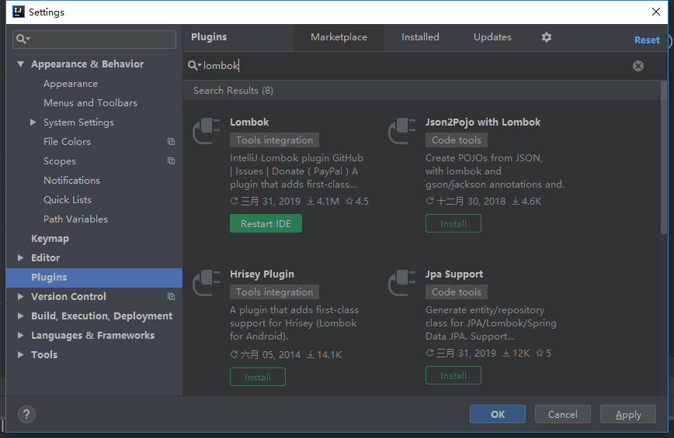Viewport: 674px width, 438px height.
Task: Open the help question mark button
Action: (26, 415)
